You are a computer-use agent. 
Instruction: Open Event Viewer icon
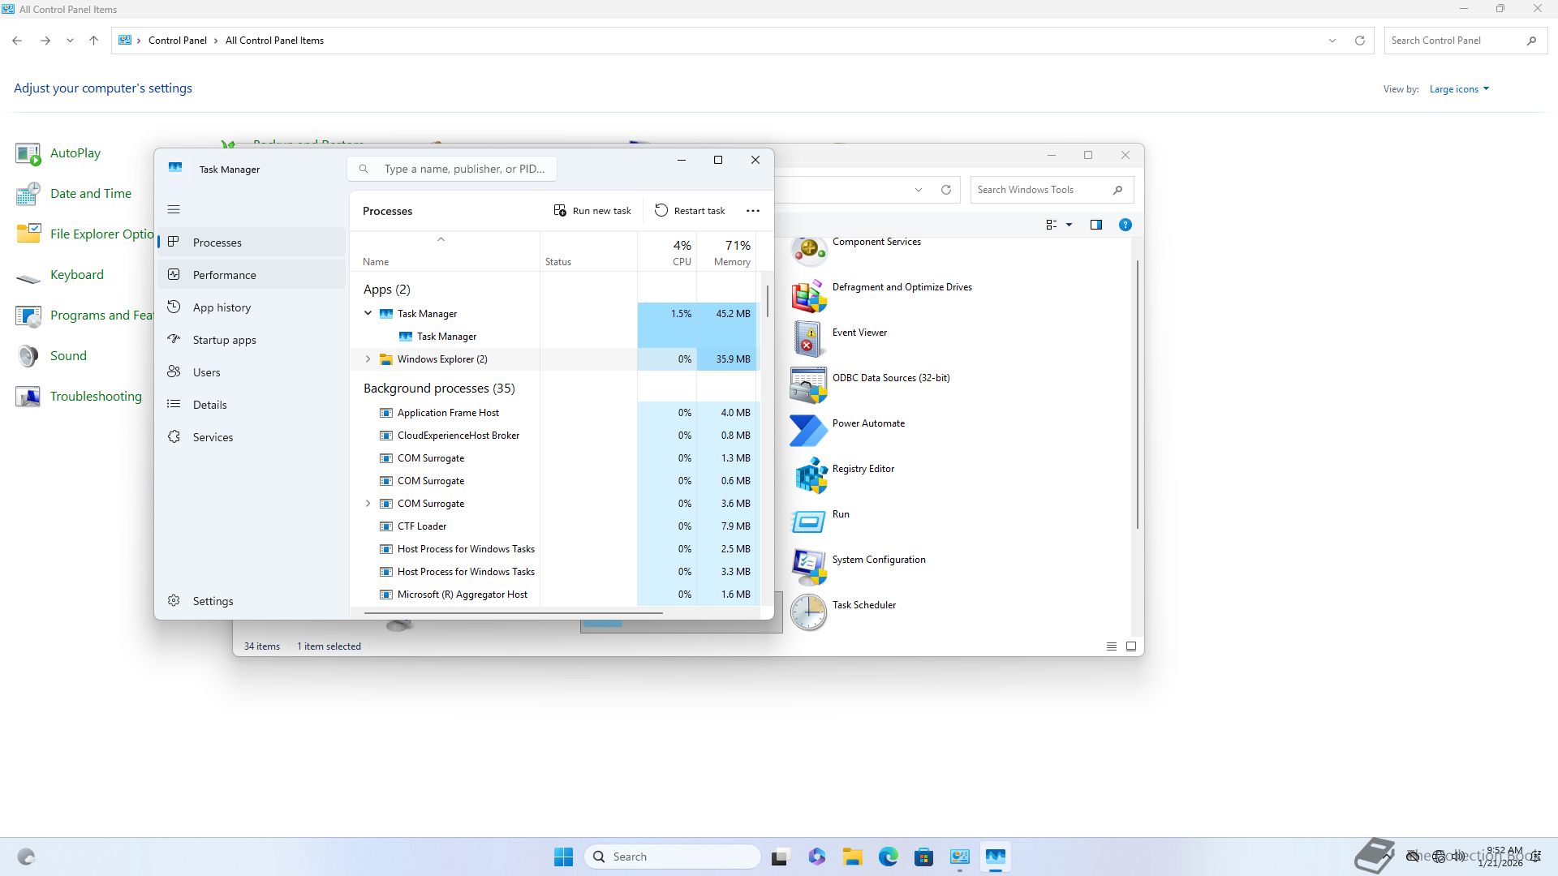pos(808,339)
